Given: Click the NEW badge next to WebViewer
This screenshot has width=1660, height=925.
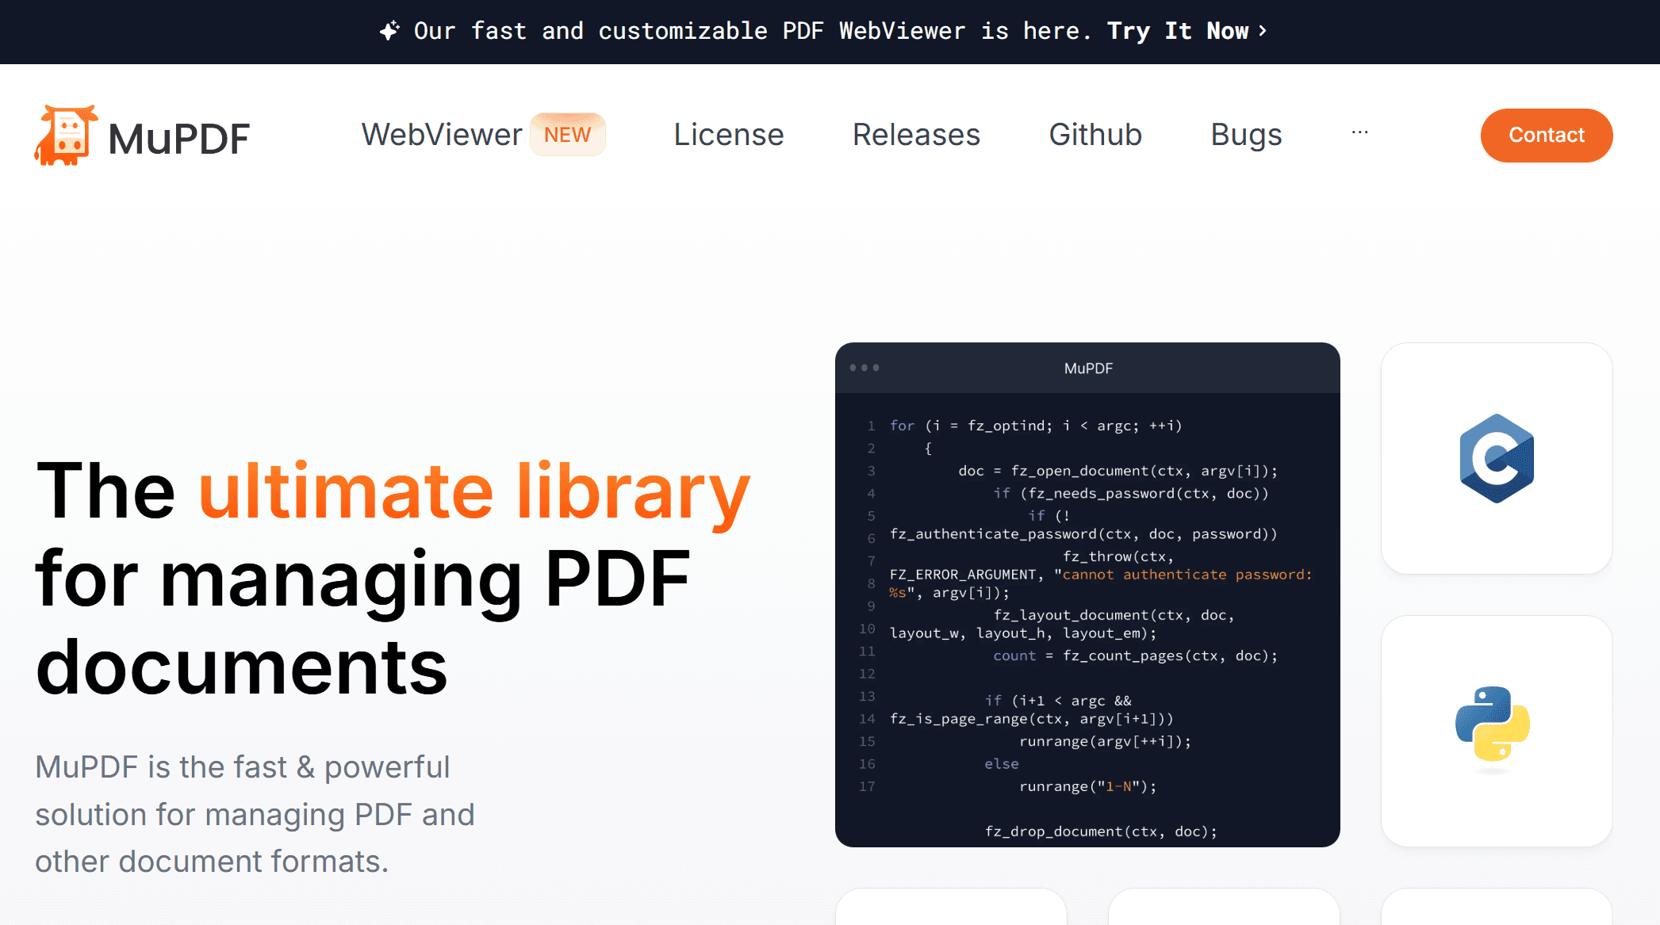Looking at the screenshot, I should [x=568, y=135].
